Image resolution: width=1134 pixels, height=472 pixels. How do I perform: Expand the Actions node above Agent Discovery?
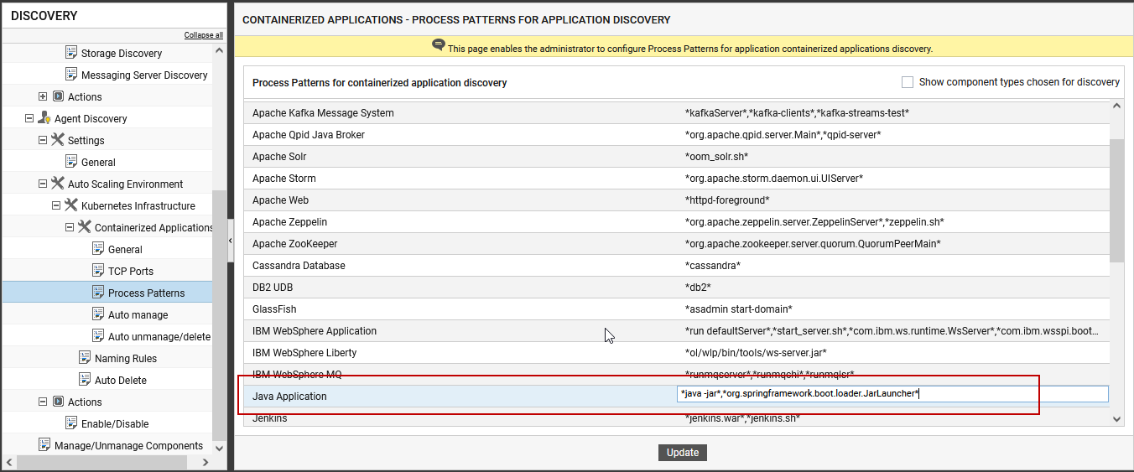(x=43, y=96)
